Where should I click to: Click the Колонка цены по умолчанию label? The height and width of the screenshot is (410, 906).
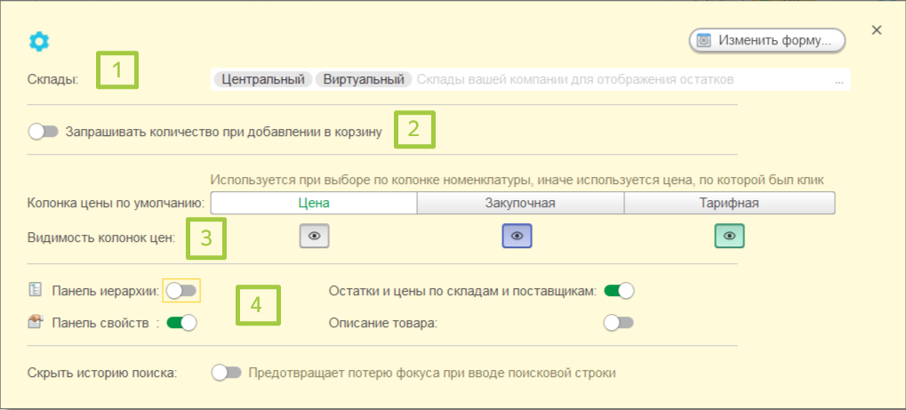(116, 204)
